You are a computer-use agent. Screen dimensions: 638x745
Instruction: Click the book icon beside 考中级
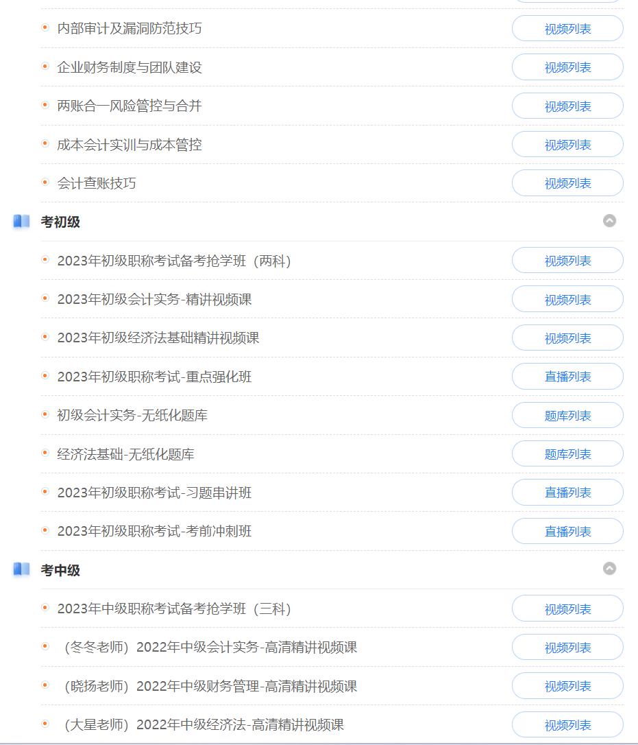point(21,569)
